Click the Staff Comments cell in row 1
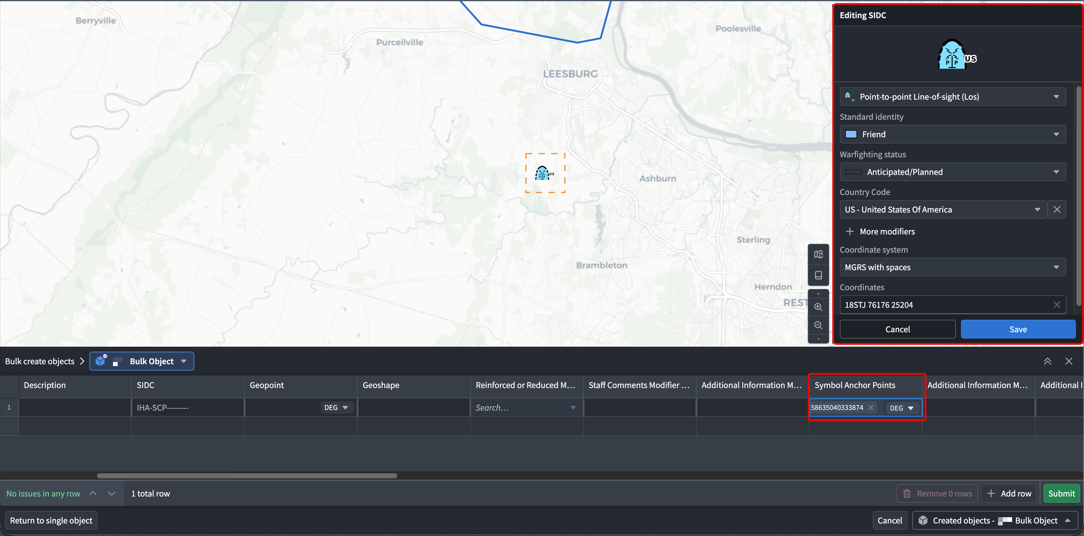This screenshot has width=1084, height=536. tap(640, 408)
